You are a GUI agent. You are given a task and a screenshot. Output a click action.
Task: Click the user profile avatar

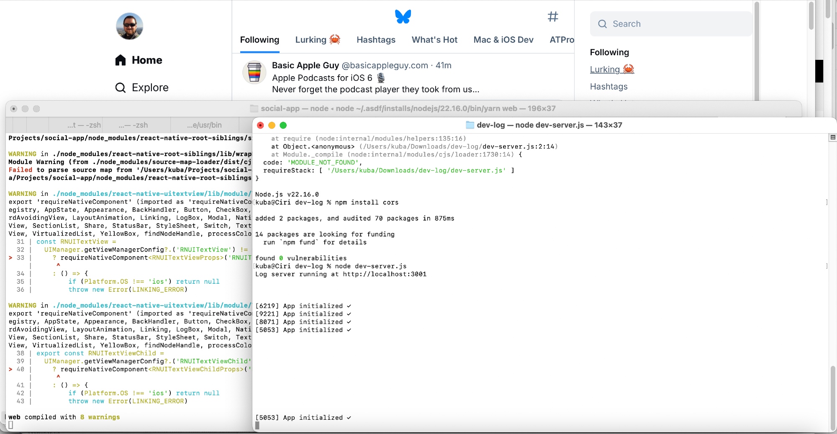tap(129, 26)
